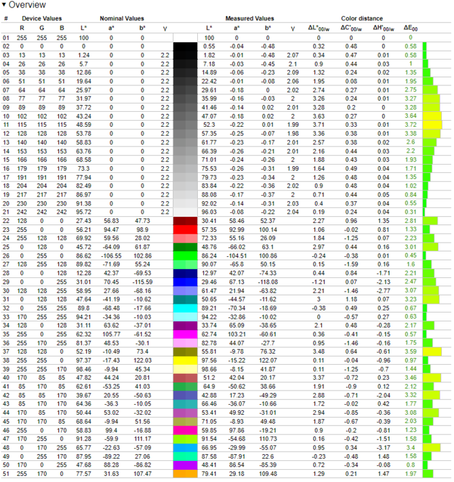Select the pure blue swatch in row 29
The width and height of the screenshot is (454, 482).
coord(185,282)
